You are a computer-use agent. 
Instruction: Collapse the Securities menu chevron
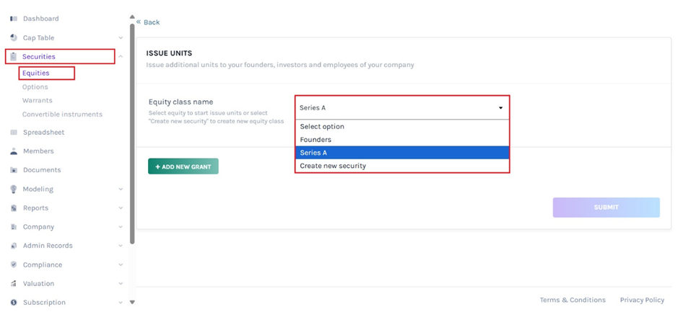[121, 56]
